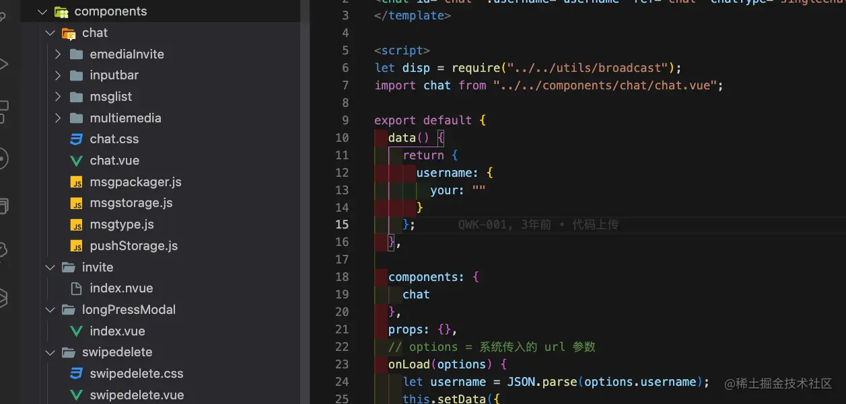Click 'JSON.parse' on line 24
846x404 pixels.
[542, 382]
